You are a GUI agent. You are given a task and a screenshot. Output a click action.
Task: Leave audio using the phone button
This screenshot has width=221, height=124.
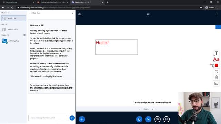click(x=148, y=119)
